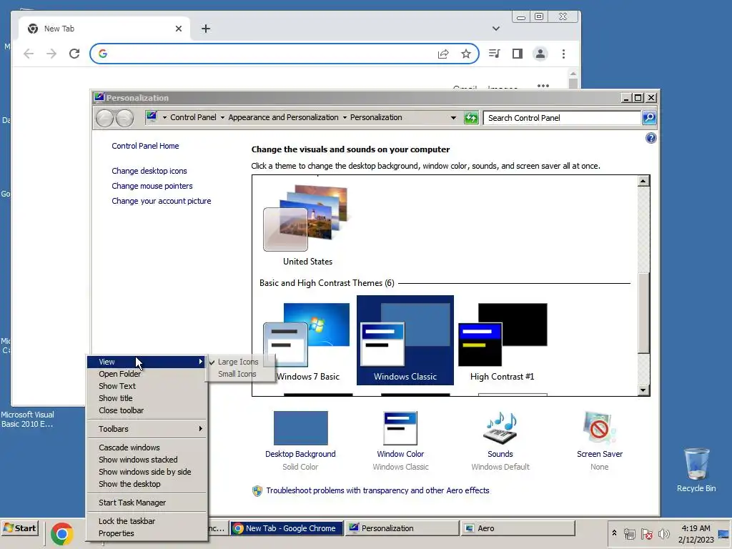Toggle Show title in context menu
The height and width of the screenshot is (549, 732).
tap(146, 398)
